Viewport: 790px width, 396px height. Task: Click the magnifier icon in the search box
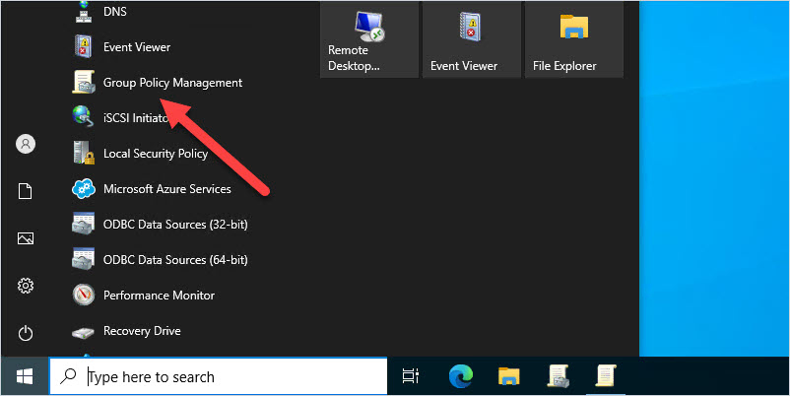point(68,376)
